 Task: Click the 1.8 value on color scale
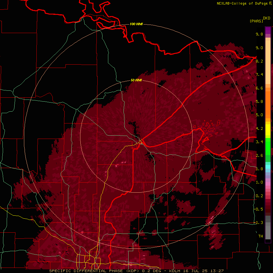click(259, 169)
